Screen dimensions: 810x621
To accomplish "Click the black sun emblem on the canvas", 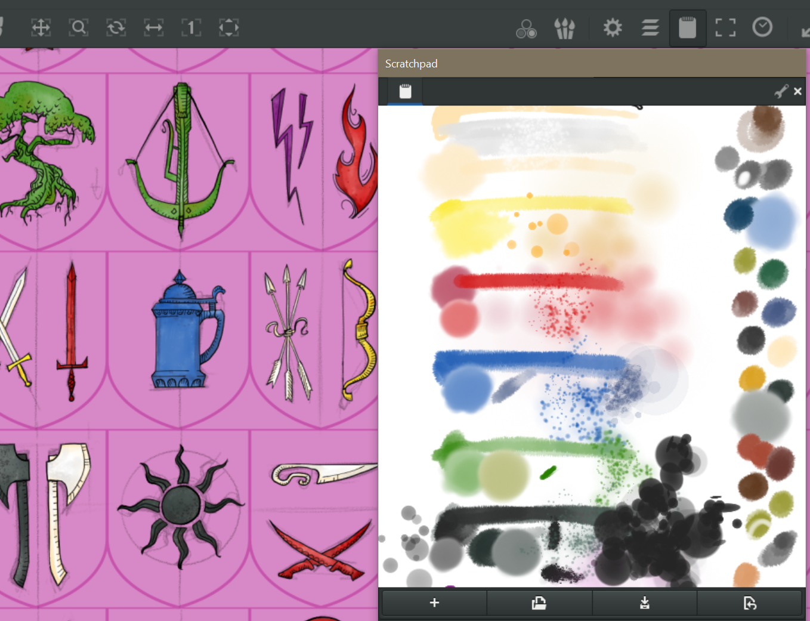I will coord(181,506).
